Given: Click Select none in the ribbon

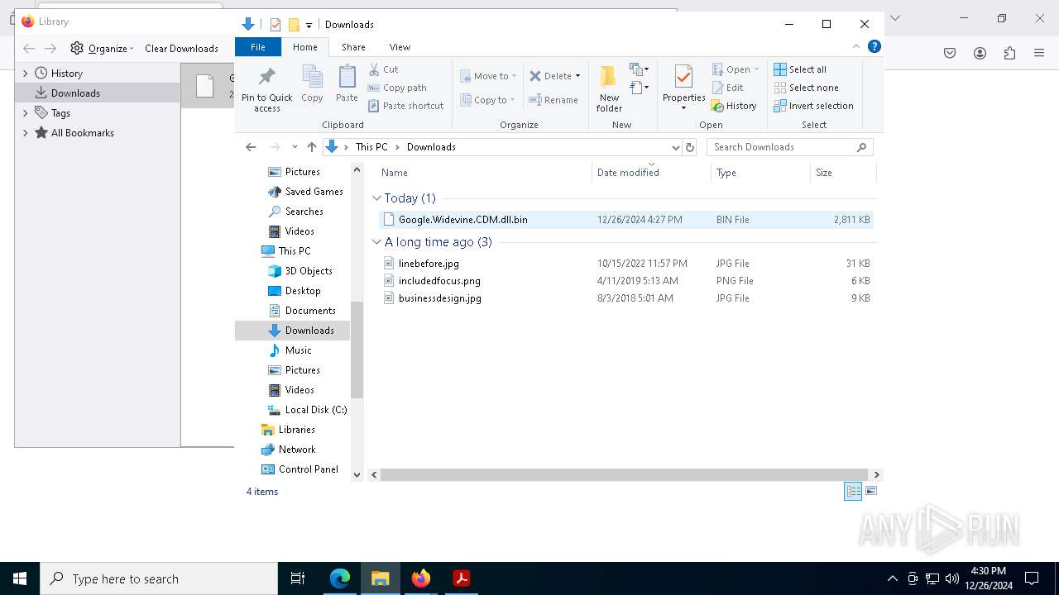Looking at the screenshot, I should (806, 88).
